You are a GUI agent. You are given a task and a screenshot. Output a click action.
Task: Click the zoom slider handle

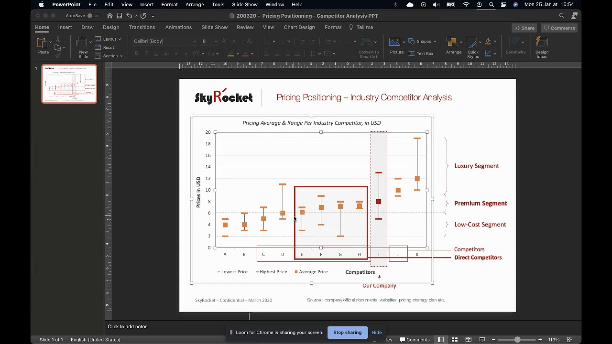517,340
